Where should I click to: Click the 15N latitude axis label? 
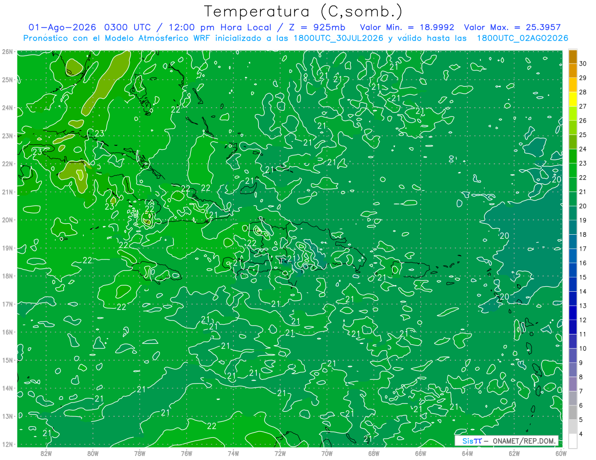pyautogui.click(x=7, y=360)
